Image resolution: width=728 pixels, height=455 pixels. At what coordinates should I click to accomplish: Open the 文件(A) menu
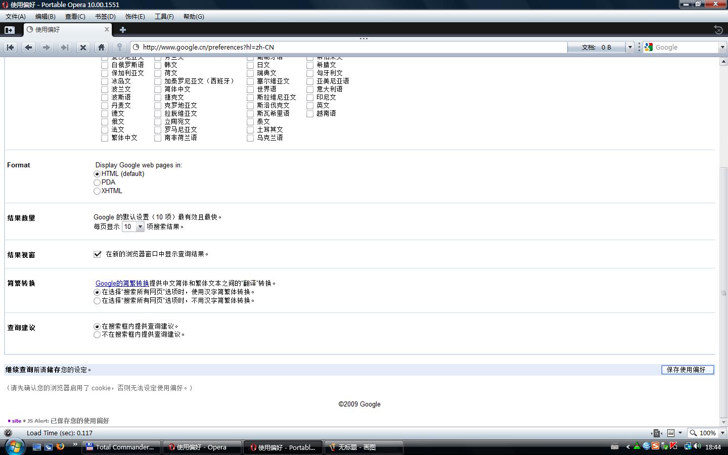[x=16, y=16]
